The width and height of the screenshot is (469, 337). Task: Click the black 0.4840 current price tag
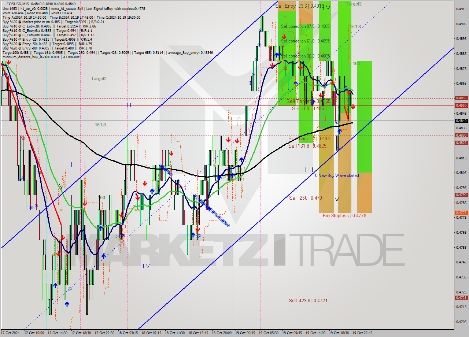[x=461, y=121]
